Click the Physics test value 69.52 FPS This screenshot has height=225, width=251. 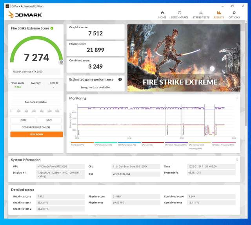[136, 203]
